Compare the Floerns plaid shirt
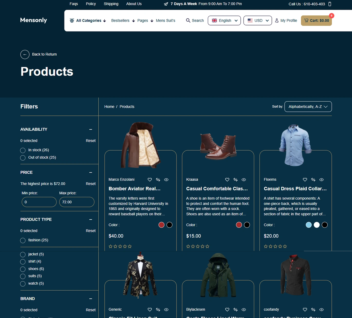Image resolution: width=352 pixels, height=318 pixels. pyautogui.click(x=313, y=180)
